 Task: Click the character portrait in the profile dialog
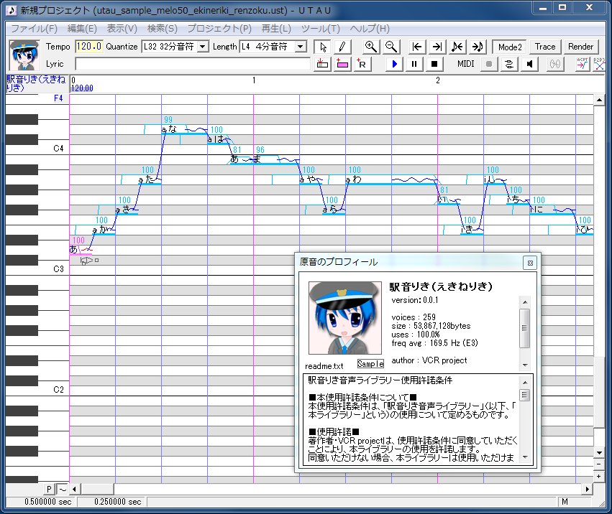345,318
